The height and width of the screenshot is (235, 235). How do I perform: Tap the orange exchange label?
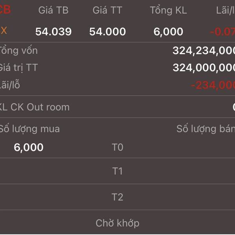tap(4, 31)
